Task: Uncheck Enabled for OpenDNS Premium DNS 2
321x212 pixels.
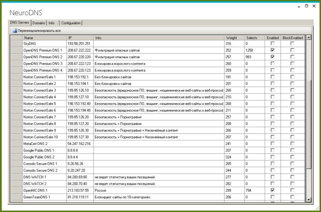Action: 273,57
